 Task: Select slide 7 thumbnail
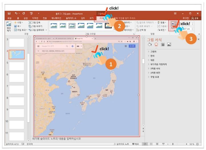point(17,90)
